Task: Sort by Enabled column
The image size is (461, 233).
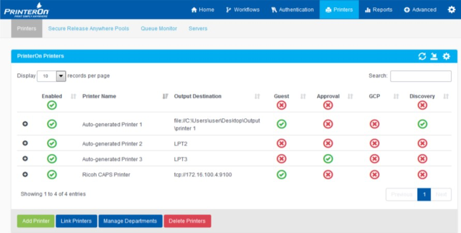Action: [x=73, y=96]
